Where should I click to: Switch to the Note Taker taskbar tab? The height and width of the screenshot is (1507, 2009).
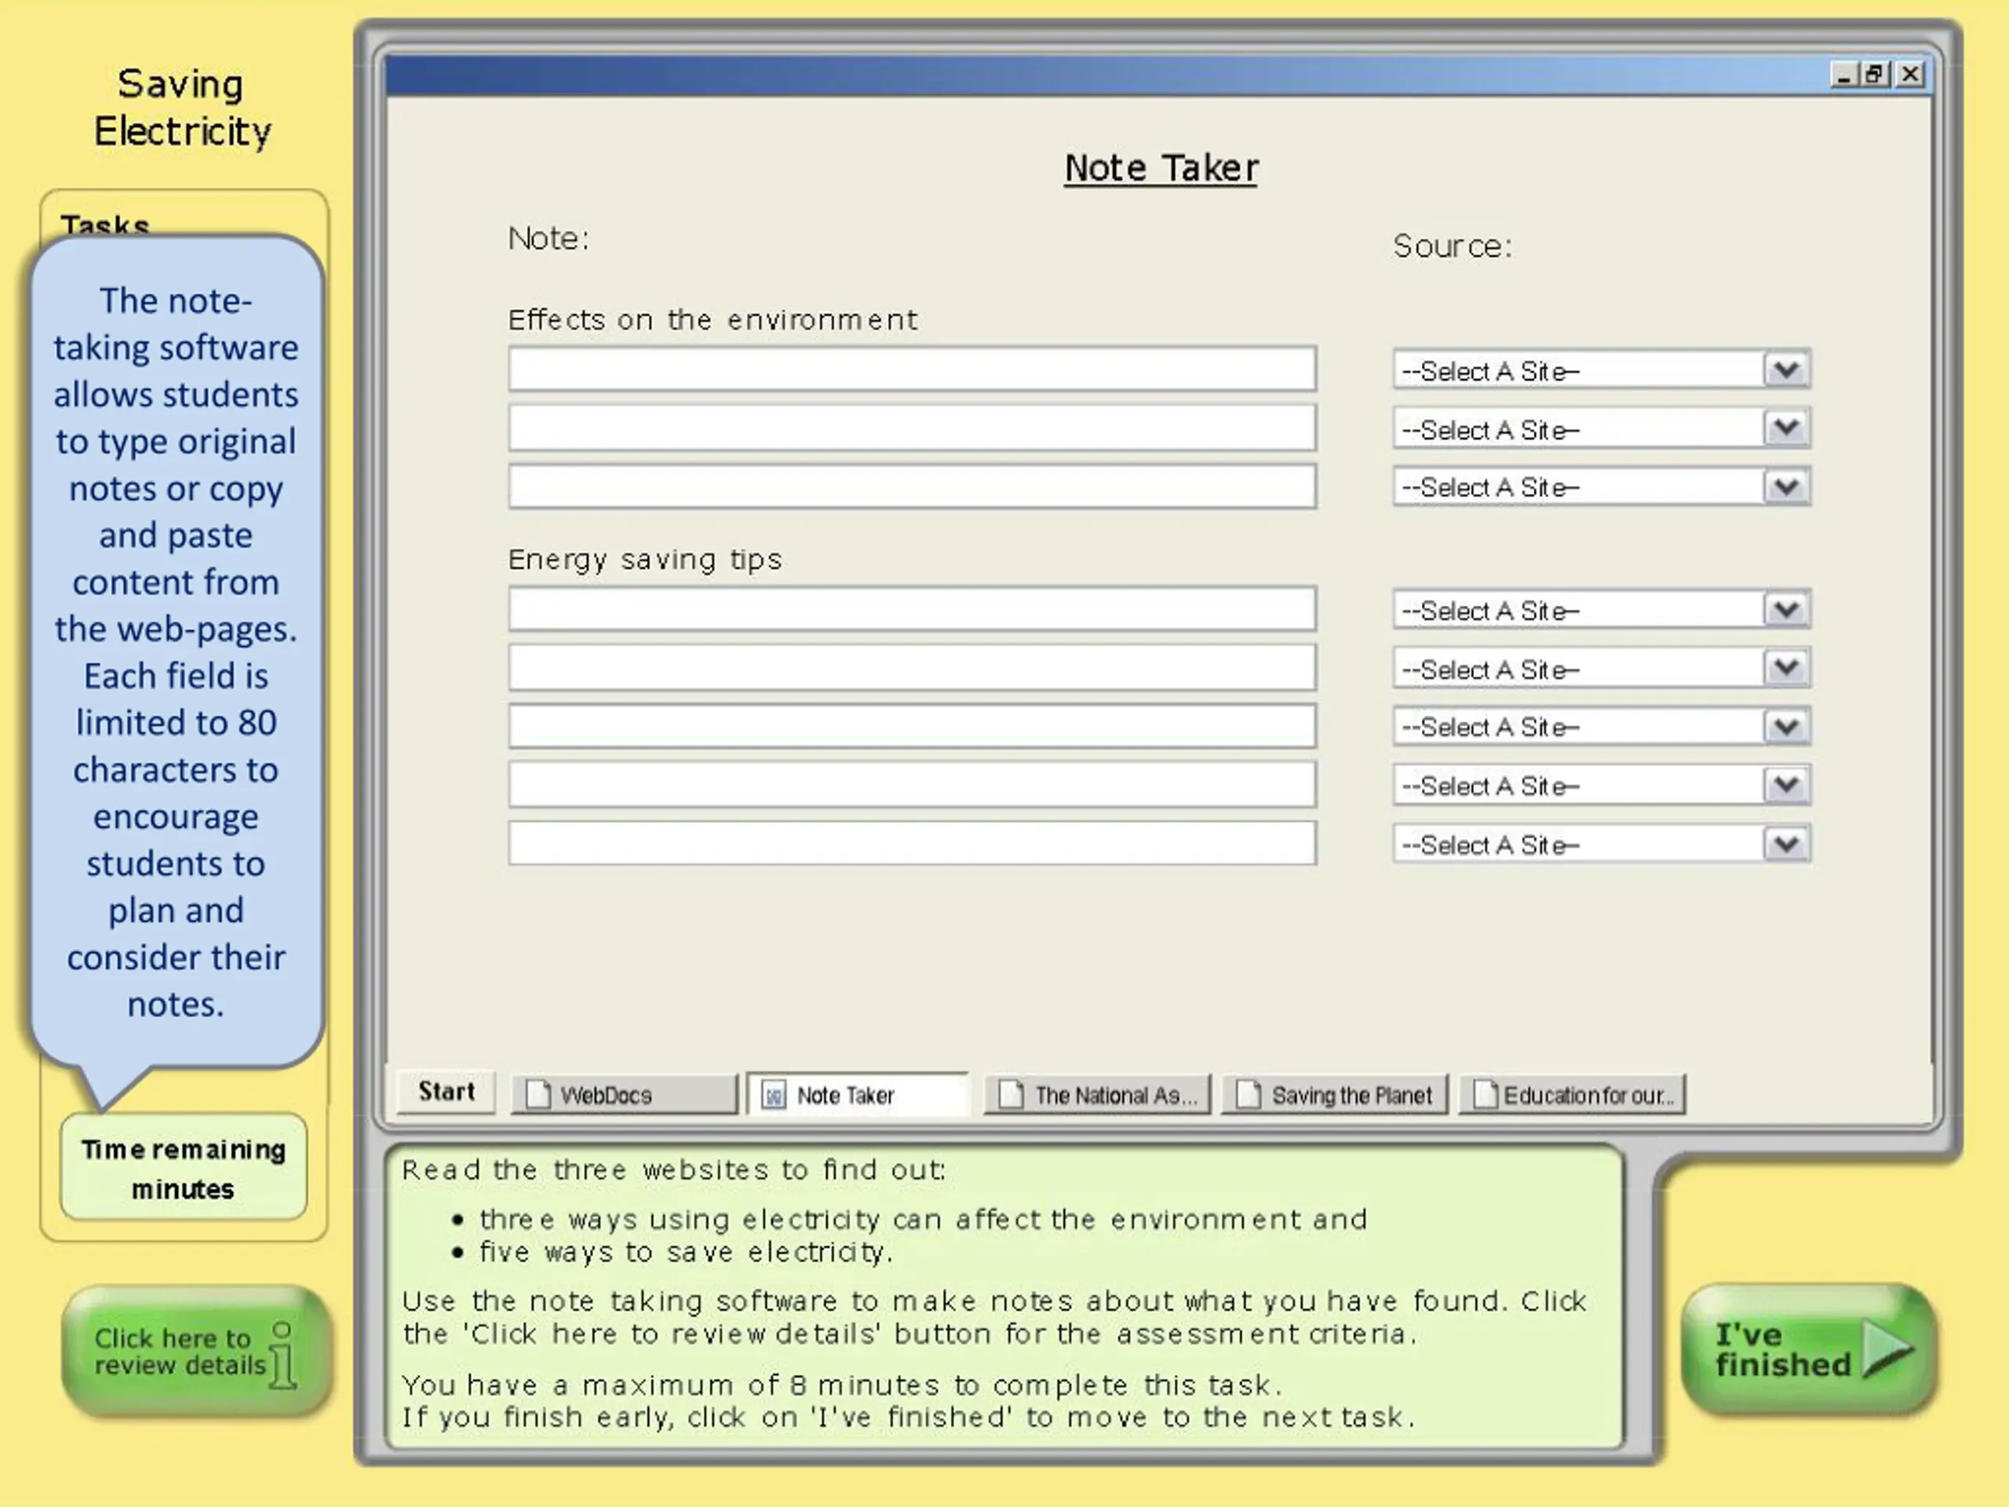[859, 1095]
